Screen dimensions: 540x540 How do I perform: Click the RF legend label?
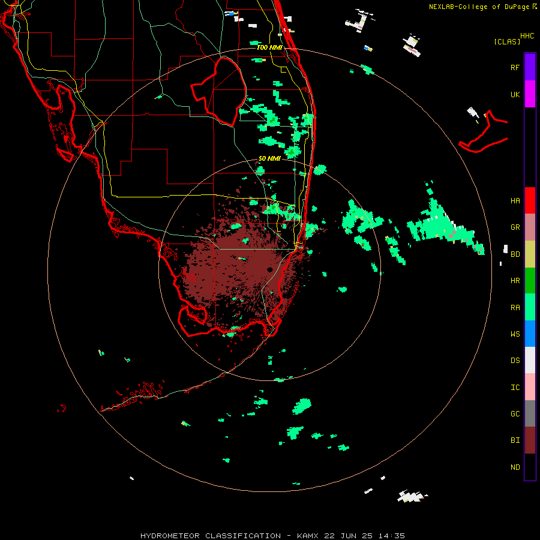(515, 67)
